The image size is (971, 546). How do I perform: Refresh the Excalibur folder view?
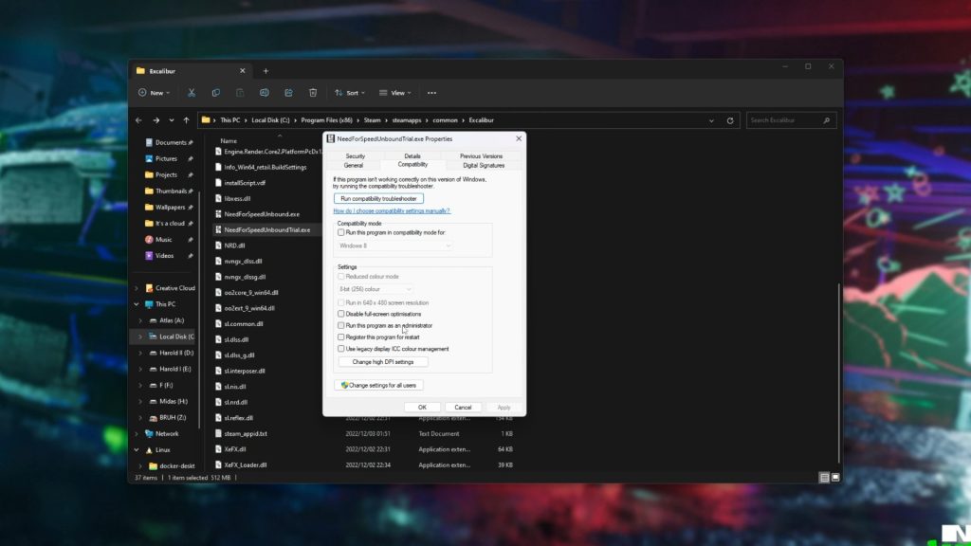[x=730, y=120]
